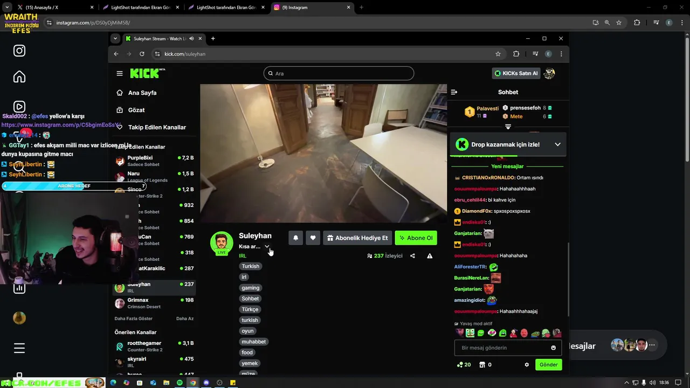Open Grimnax channel in sidebar
This screenshot has width=690, height=388.
point(154,303)
